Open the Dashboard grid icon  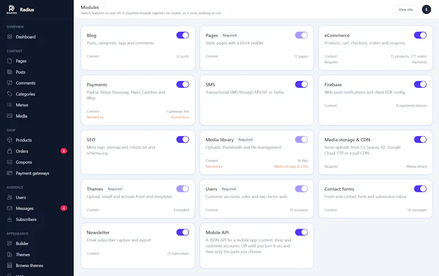click(x=9, y=37)
